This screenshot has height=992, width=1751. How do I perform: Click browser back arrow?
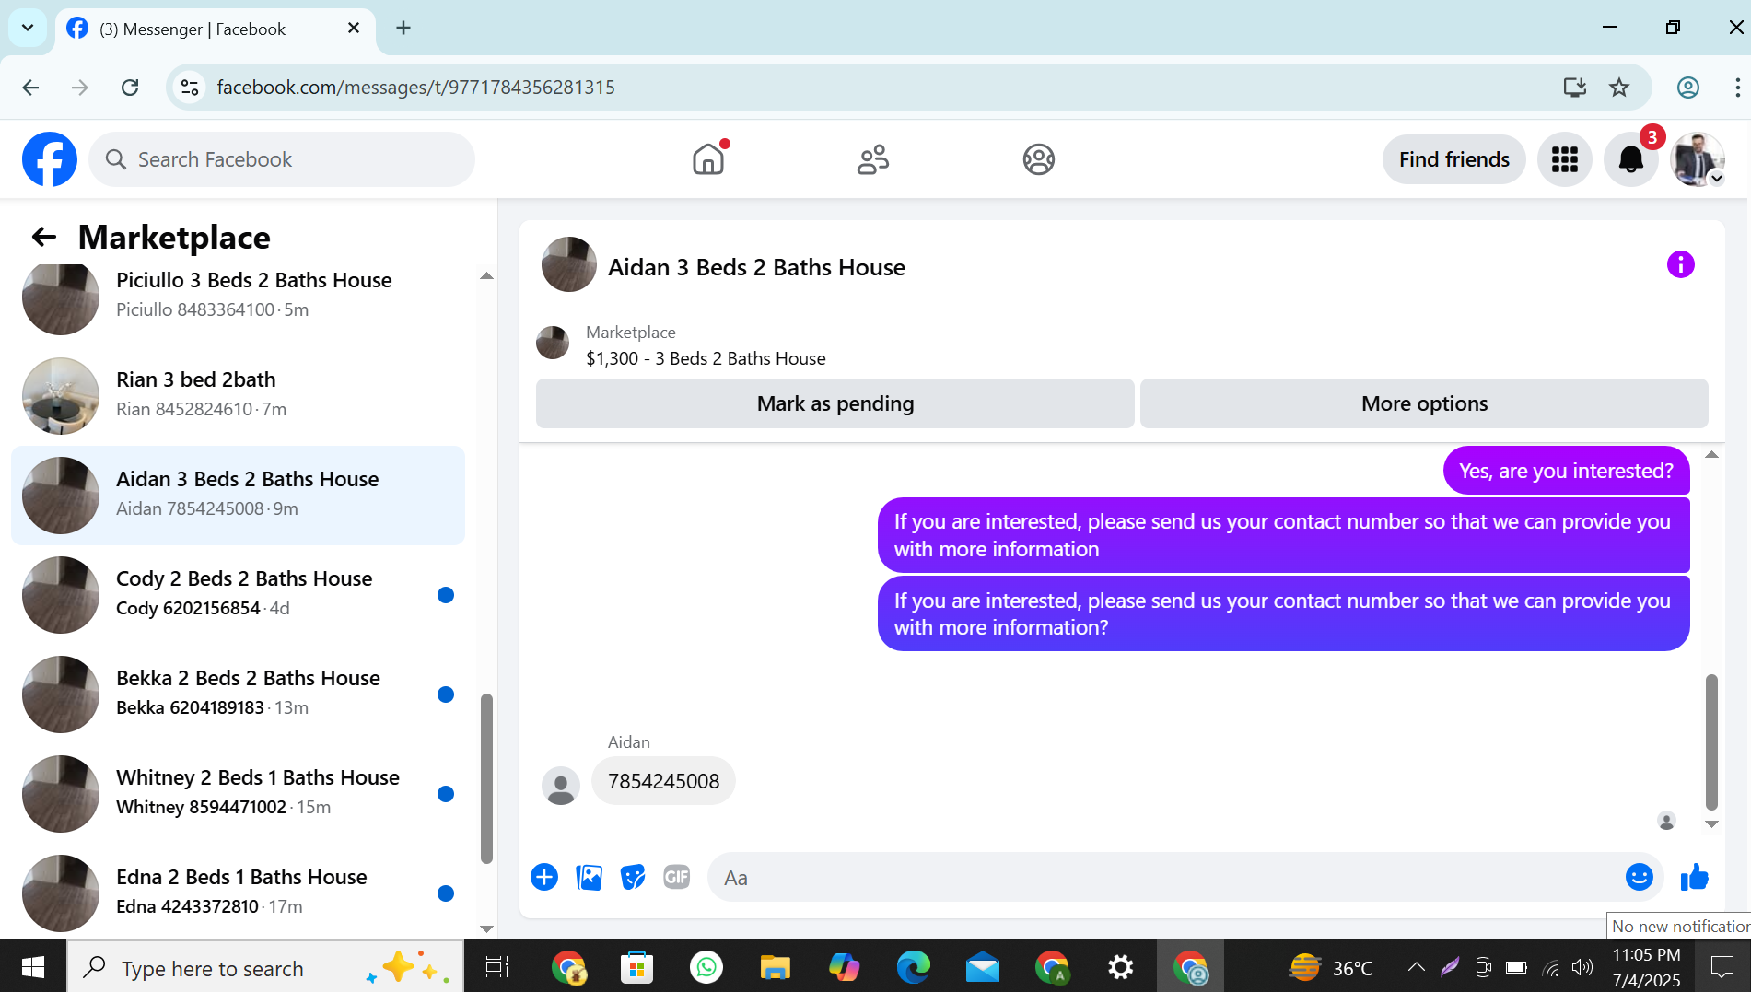coord(30,88)
